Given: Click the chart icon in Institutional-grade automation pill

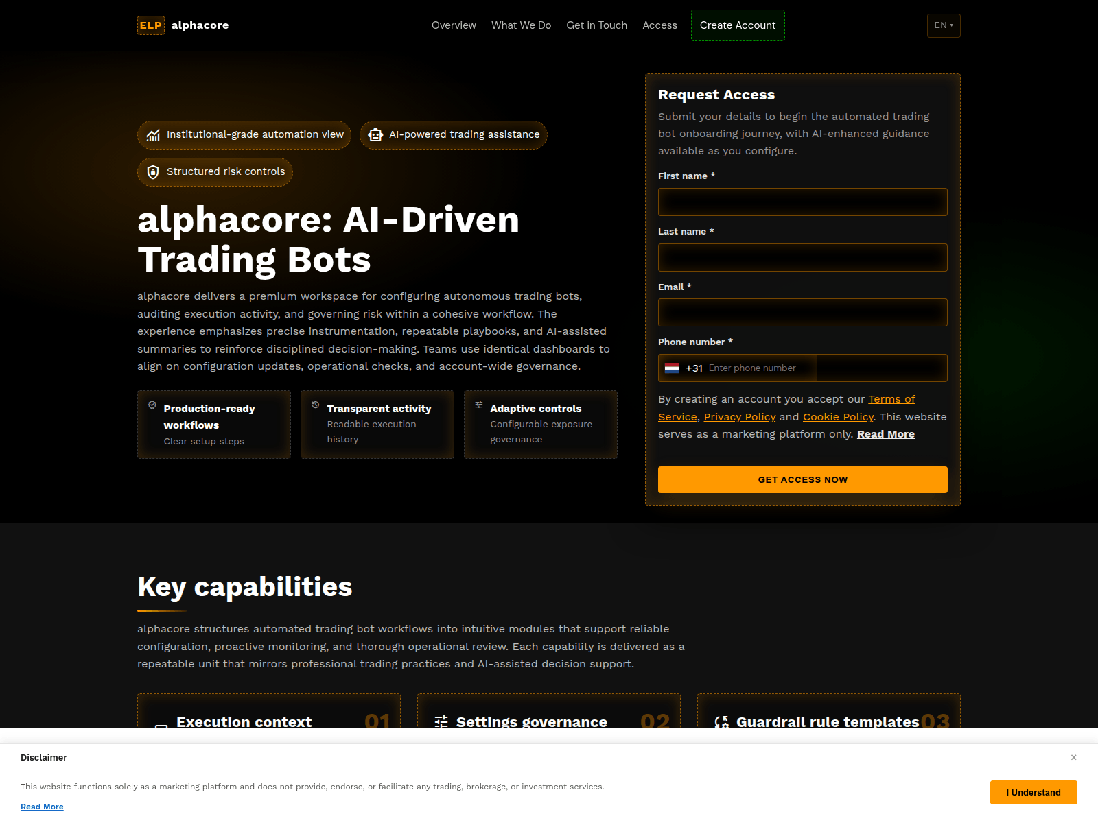Looking at the screenshot, I should pos(153,135).
